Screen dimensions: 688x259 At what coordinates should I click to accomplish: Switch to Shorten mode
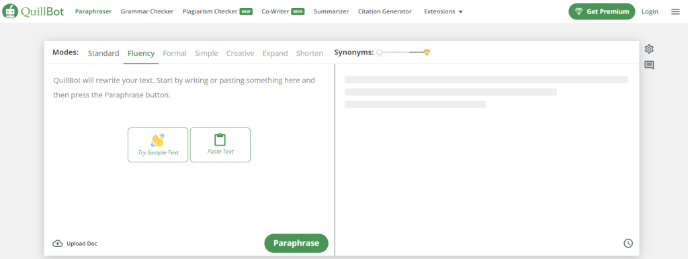tap(310, 54)
